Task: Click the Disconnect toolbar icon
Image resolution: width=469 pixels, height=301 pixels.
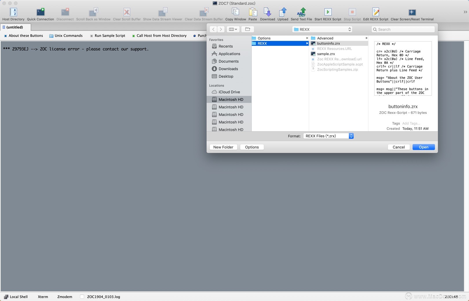Action: coord(65,12)
